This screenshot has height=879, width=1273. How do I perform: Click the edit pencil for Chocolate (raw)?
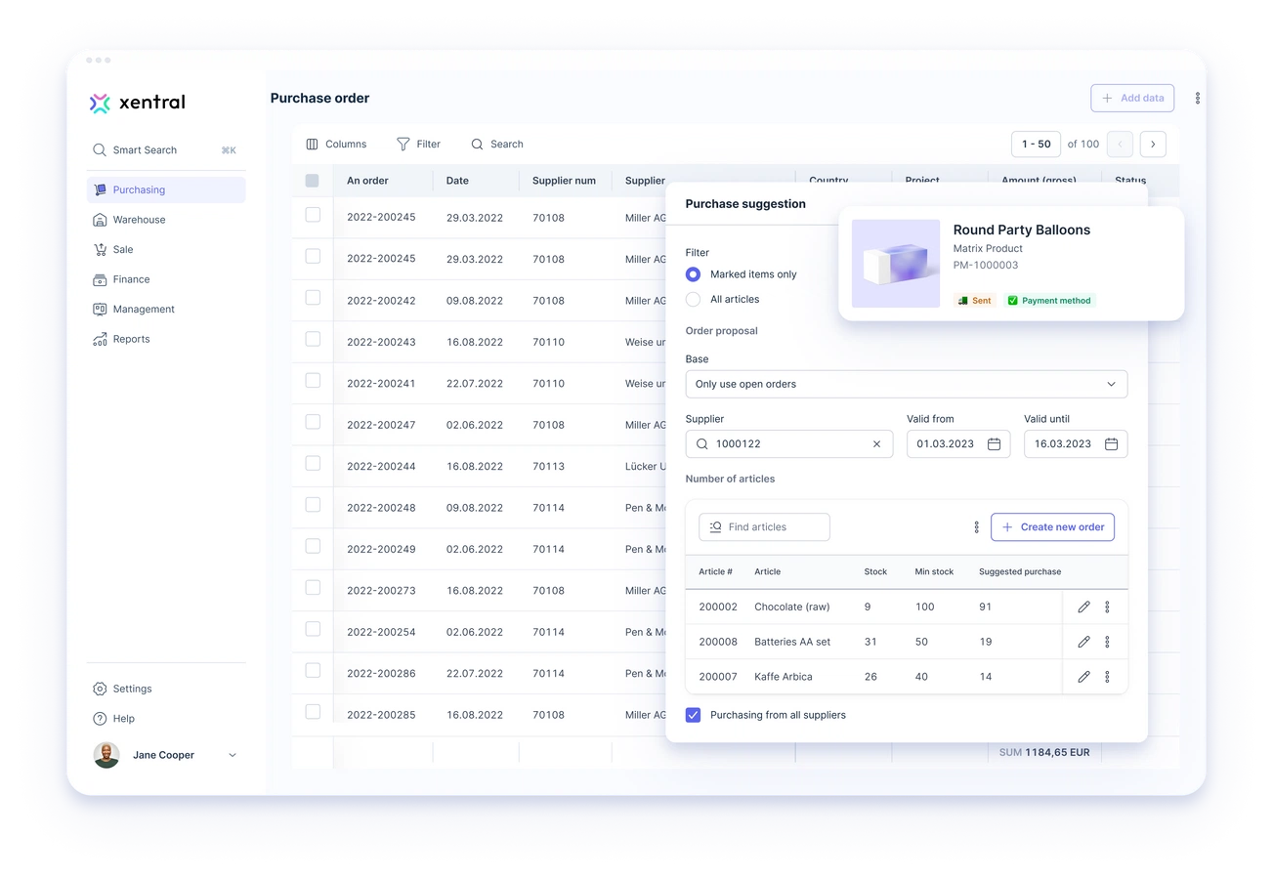coord(1084,607)
